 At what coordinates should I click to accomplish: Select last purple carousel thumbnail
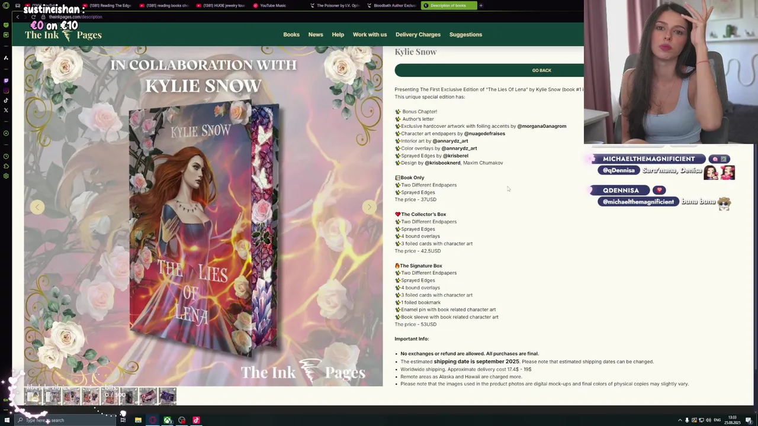tap(168, 396)
